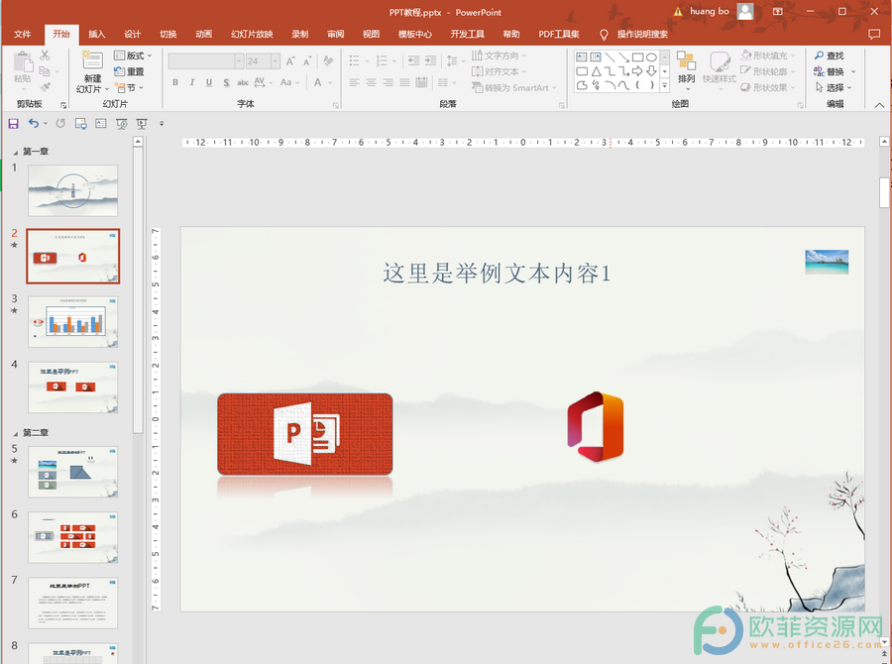This screenshot has width=892, height=664.
Task: Open Shape Outline (形状轮廓) dropdown
Action: click(768, 71)
